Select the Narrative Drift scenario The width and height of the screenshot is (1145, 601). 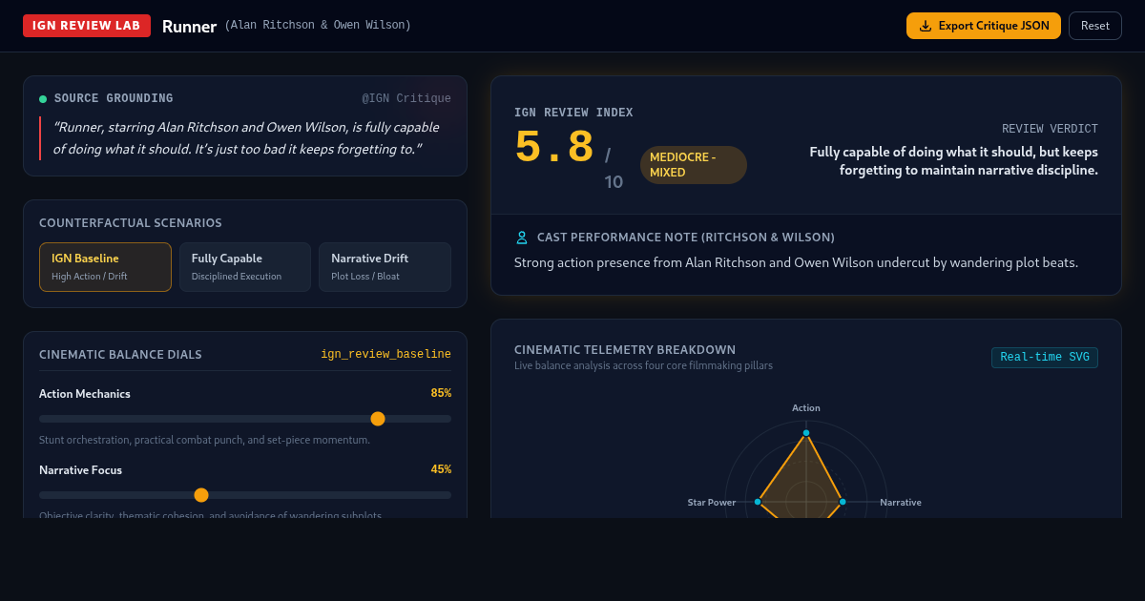click(385, 267)
